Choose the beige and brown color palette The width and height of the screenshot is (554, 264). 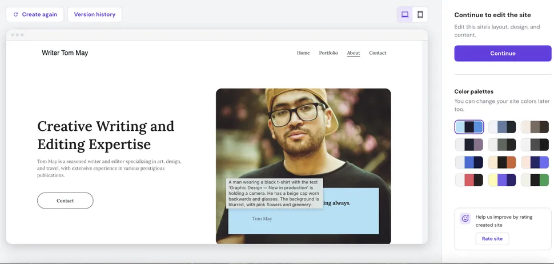pyautogui.click(x=535, y=127)
